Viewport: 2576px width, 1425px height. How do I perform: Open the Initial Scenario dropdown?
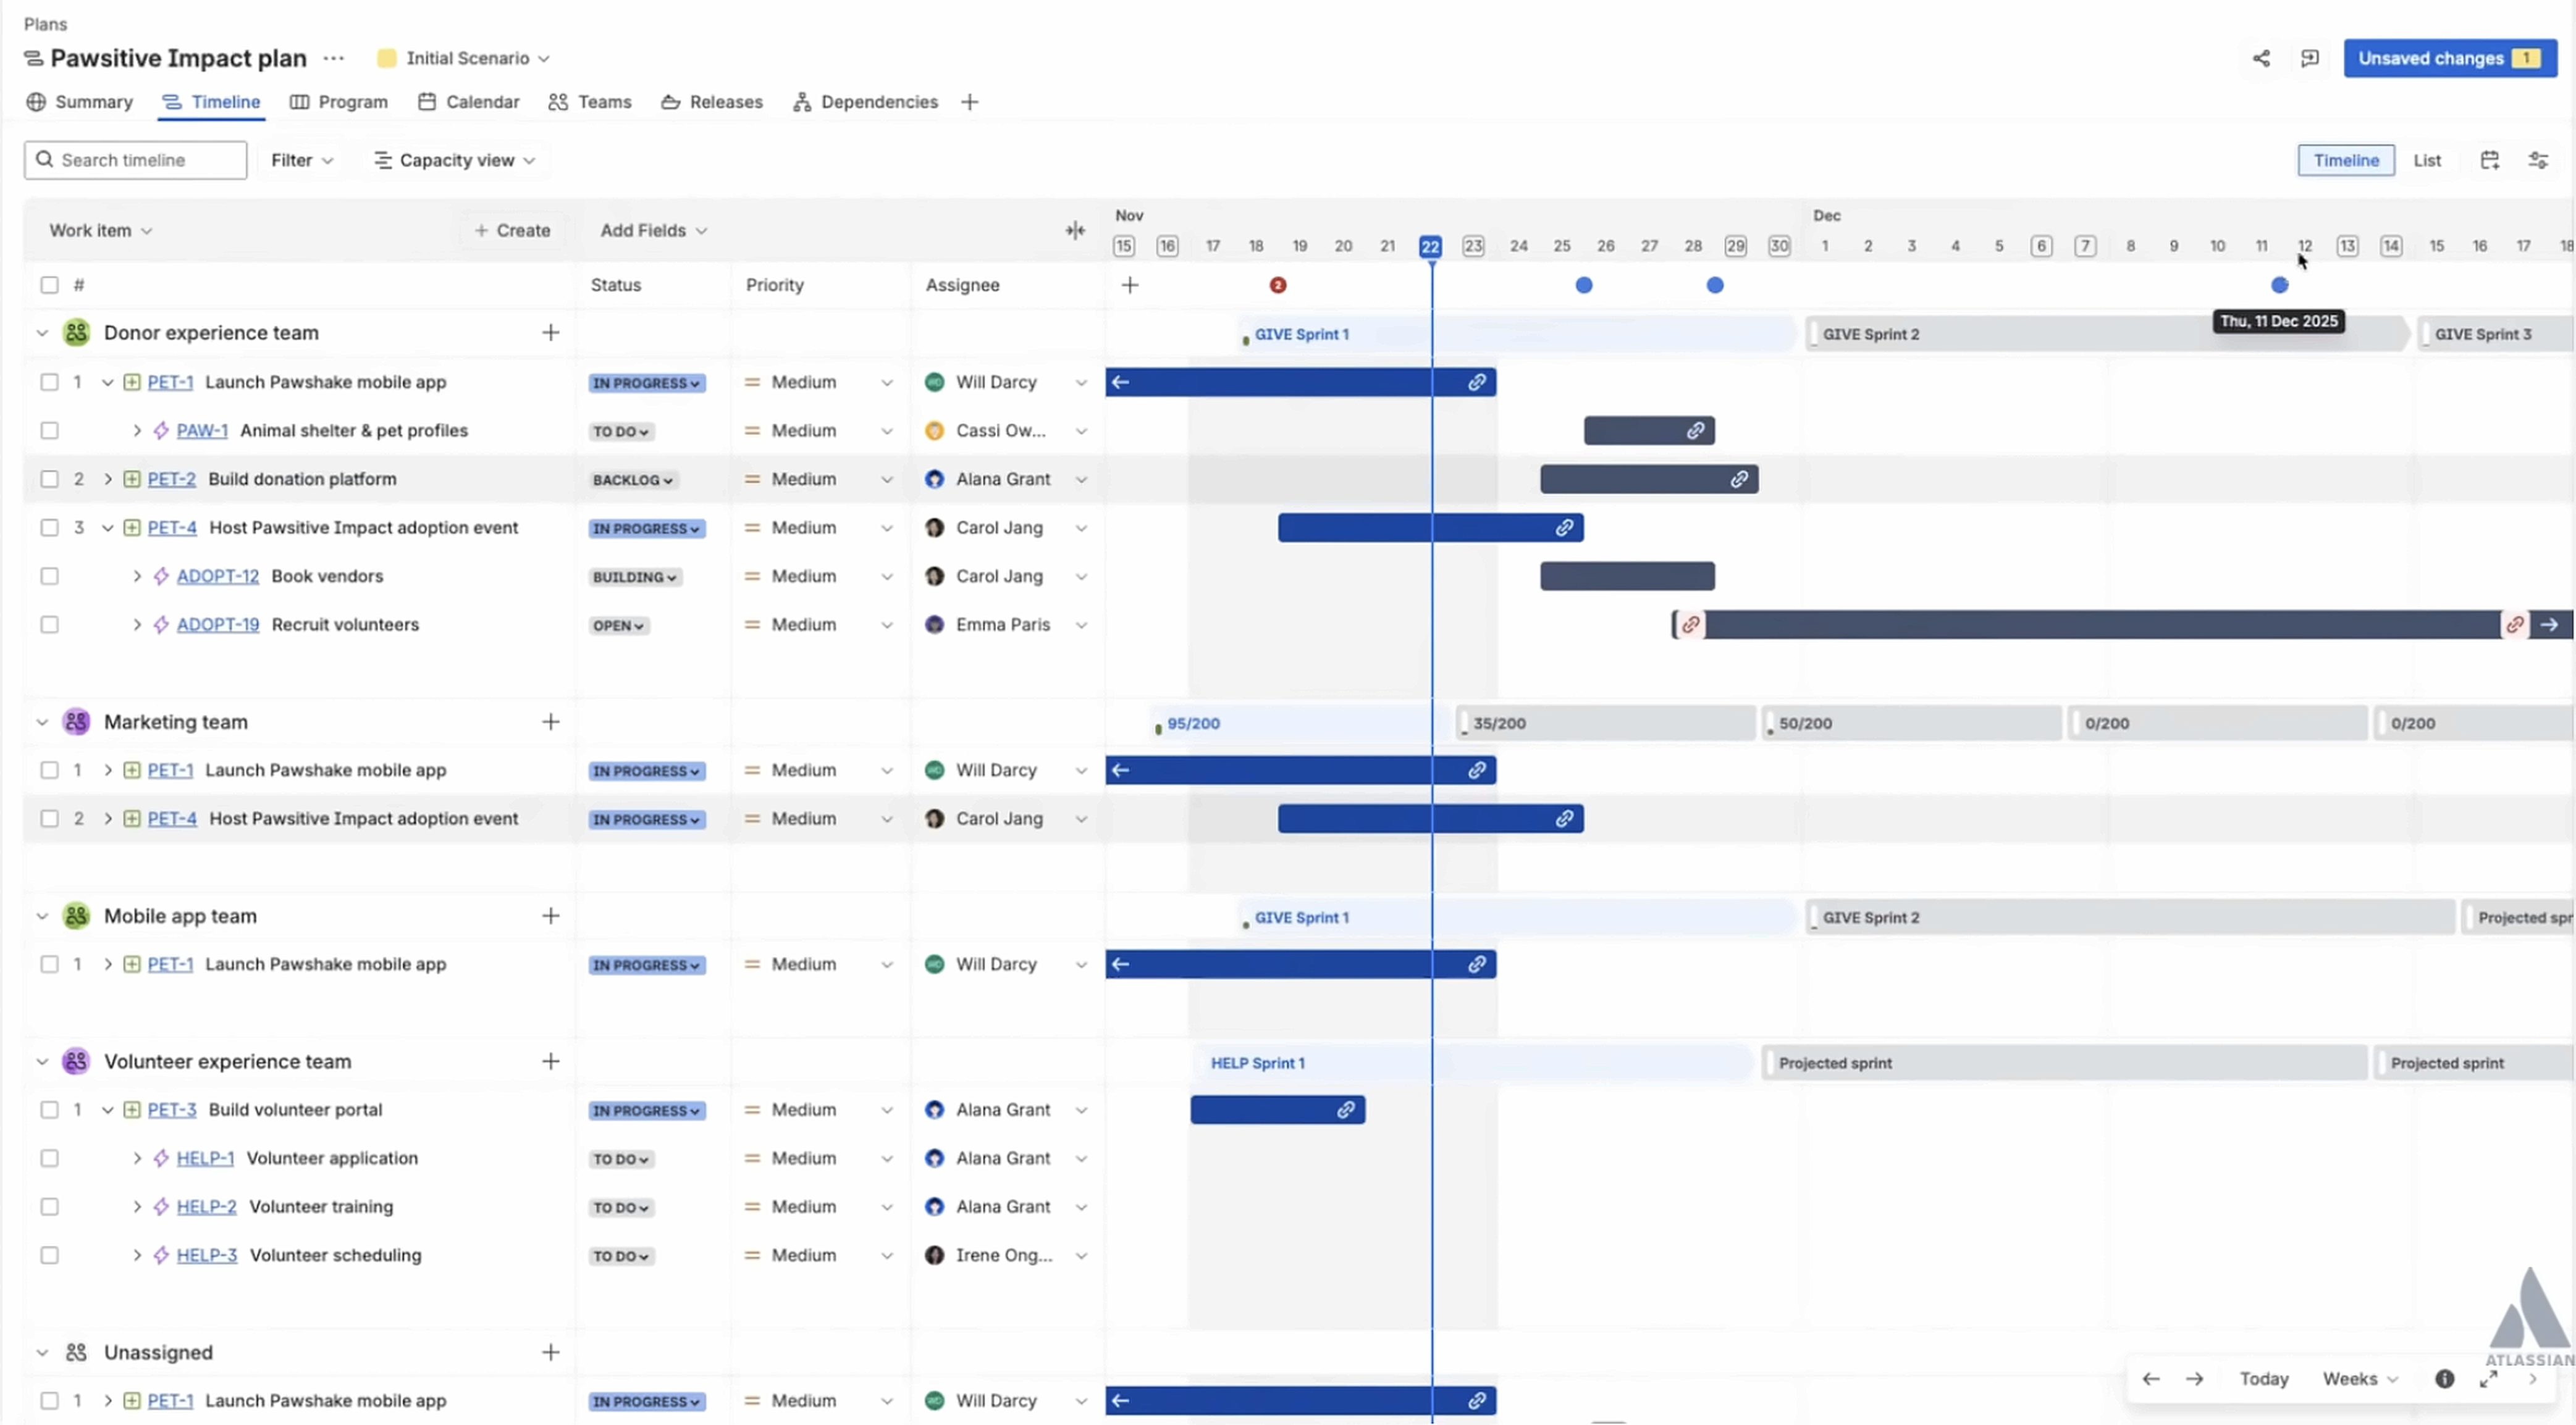(x=464, y=58)
